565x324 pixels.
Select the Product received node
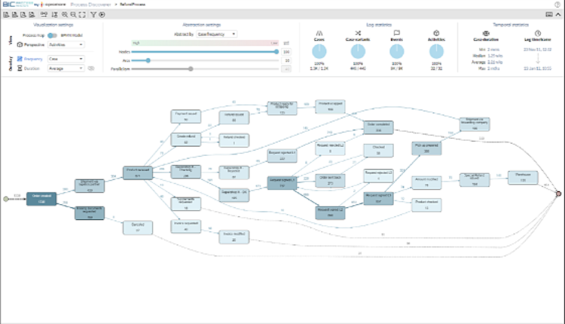[138, 173]
